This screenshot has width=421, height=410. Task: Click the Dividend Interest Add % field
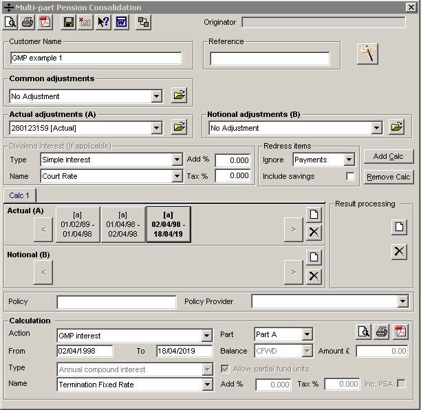[x=233, y=160]
